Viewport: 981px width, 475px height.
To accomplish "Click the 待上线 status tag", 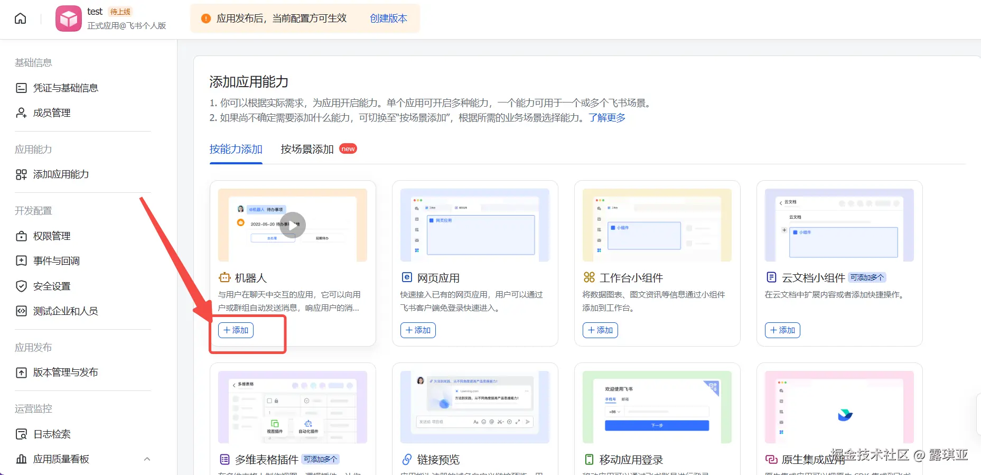I will (120, 12).
